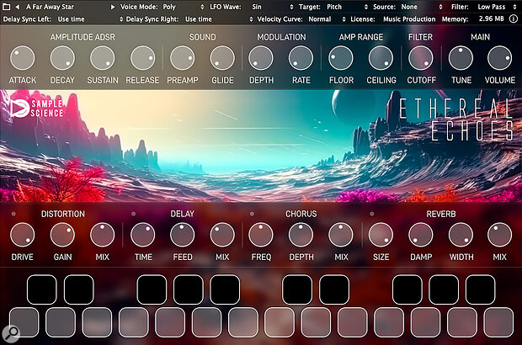Click the Tune knob

(461, 58)
